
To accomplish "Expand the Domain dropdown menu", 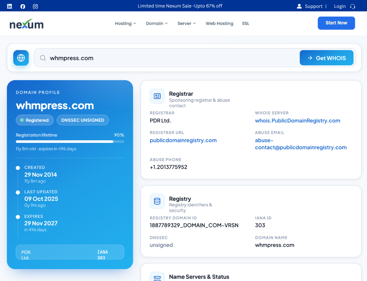I will [x=157, y=23].
